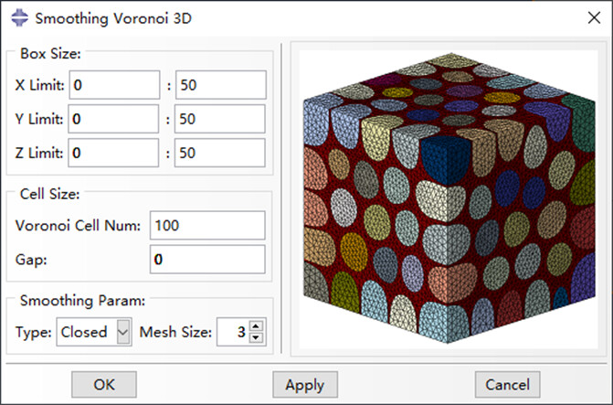Confirm with the OK button
Image resolution: width=613 pixels, height=405 pixels.
click(x=104, y=385)
